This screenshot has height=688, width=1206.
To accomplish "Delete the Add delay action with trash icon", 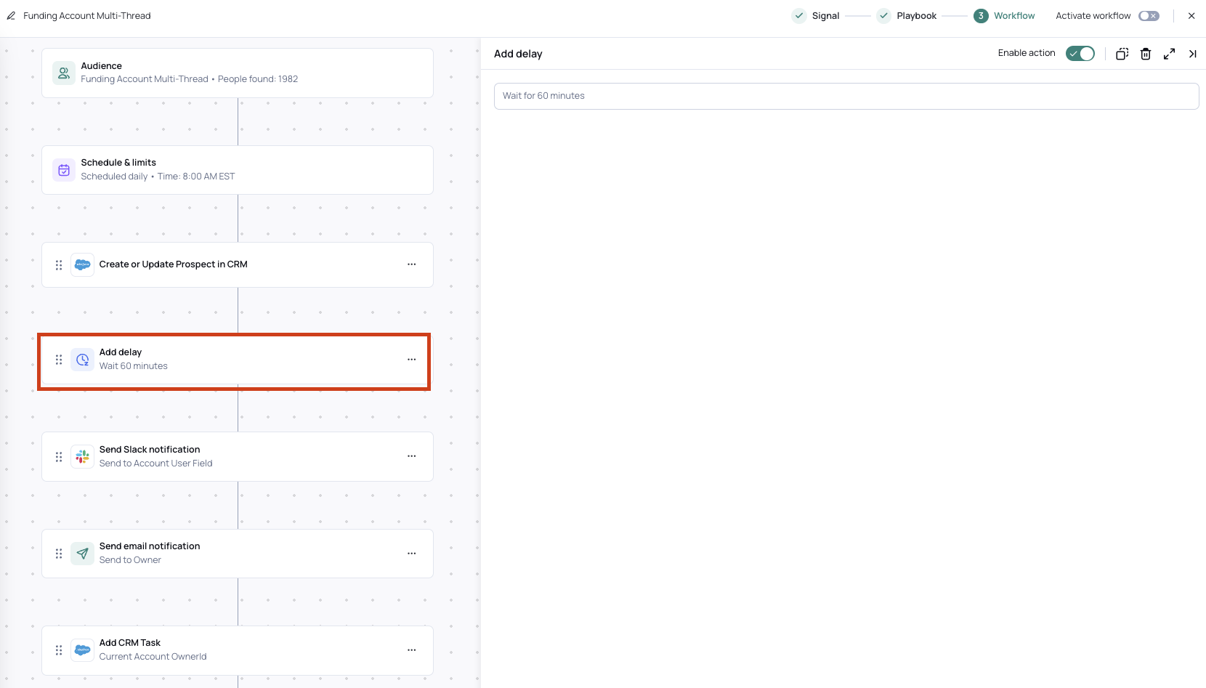I will click(1146, 54).
